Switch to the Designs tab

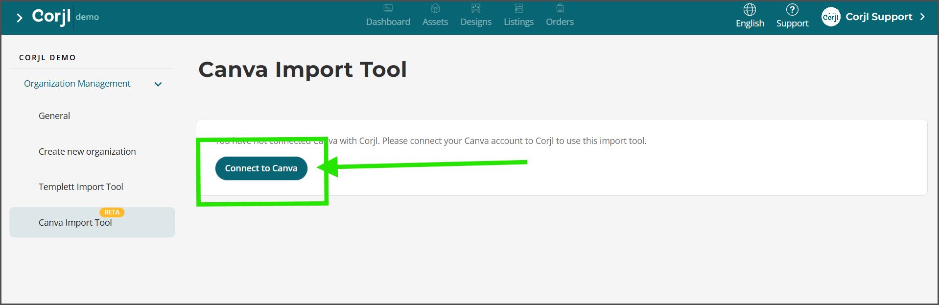[476, 22]
